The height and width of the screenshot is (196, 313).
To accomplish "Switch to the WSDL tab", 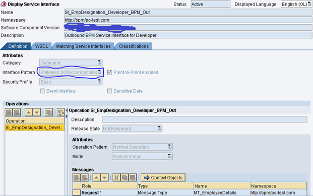I will pos(41,46).
